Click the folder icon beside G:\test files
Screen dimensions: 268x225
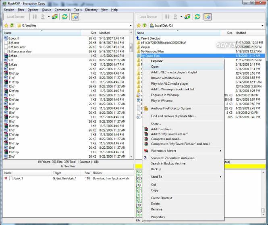[19, 26]
